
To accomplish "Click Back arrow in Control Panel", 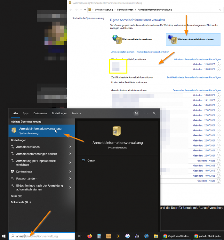I will point(71,10).
